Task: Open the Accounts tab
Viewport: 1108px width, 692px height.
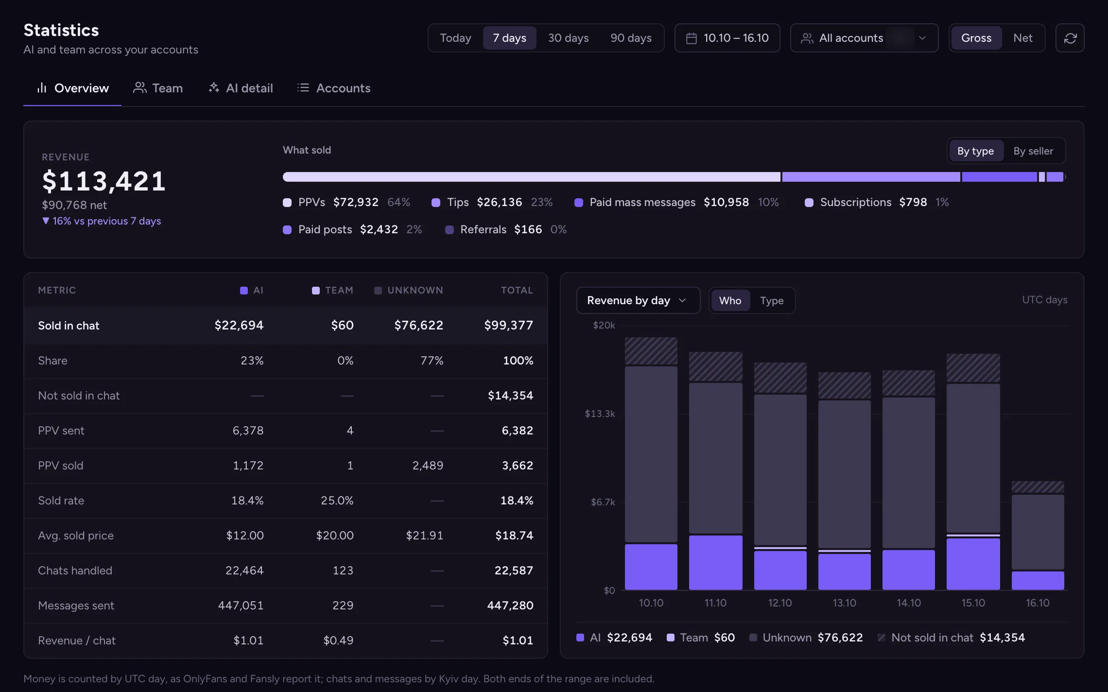Action: [334, 88]
